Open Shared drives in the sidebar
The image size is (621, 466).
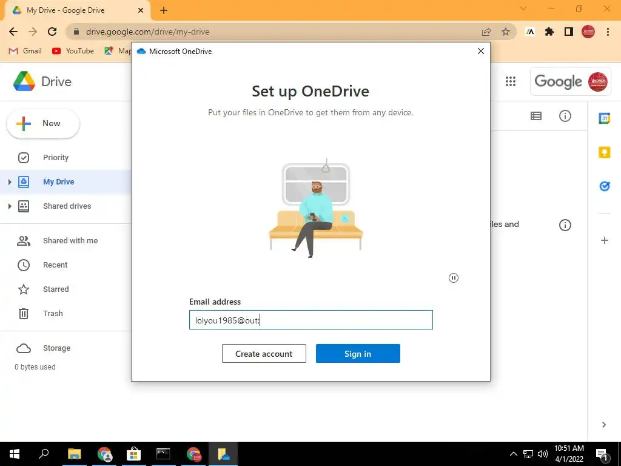(67, 206)
